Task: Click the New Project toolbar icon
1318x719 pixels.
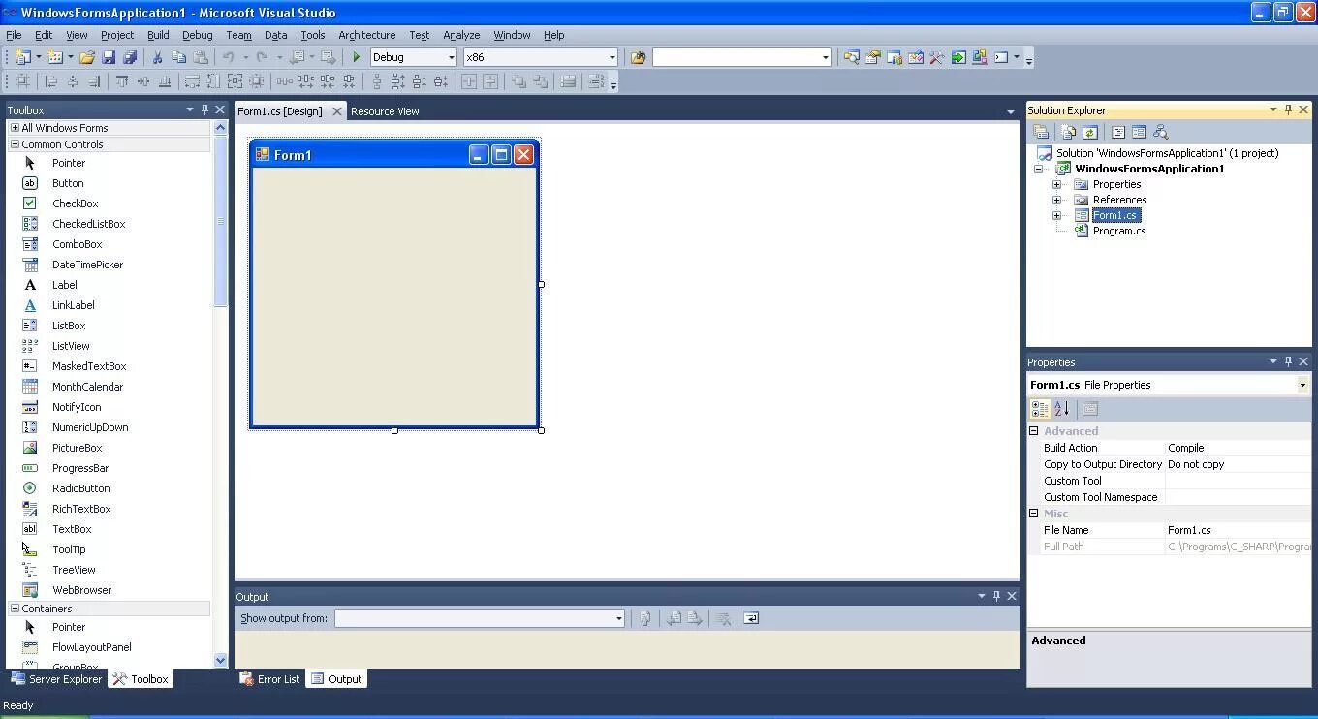Action: [22, 57]
